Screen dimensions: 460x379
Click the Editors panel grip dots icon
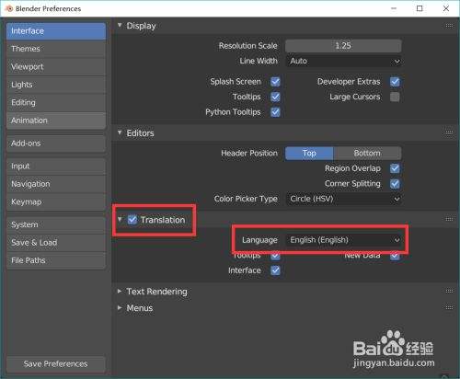[x=449, y=132]
